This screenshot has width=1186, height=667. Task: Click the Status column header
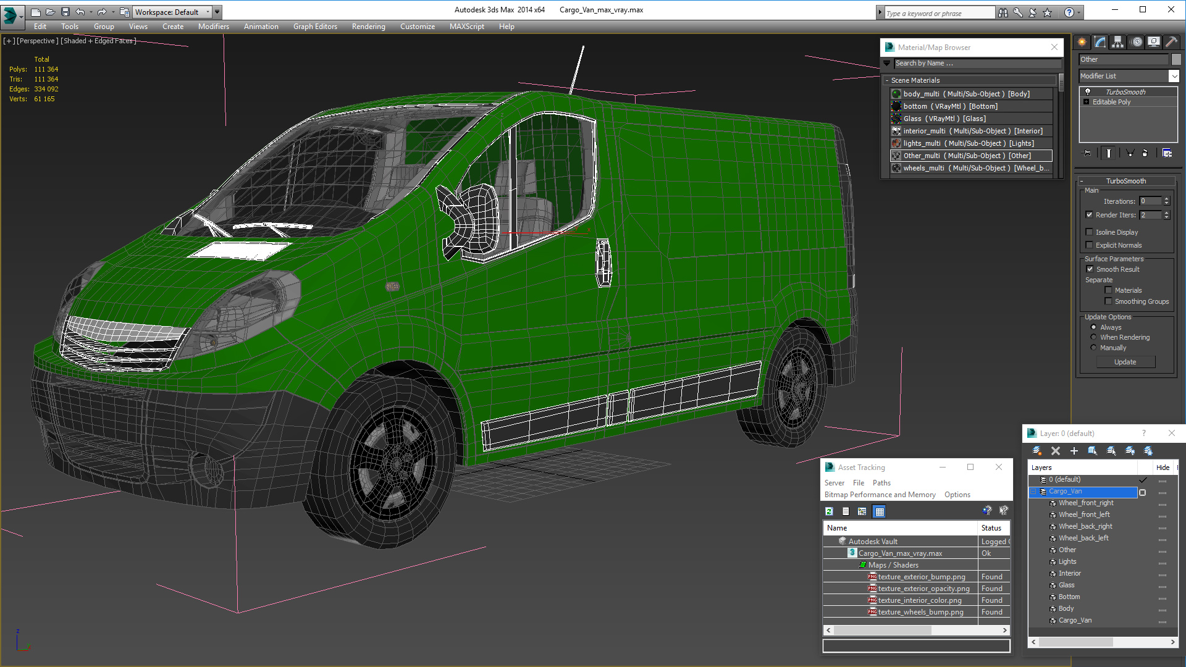tap(994, 528)
